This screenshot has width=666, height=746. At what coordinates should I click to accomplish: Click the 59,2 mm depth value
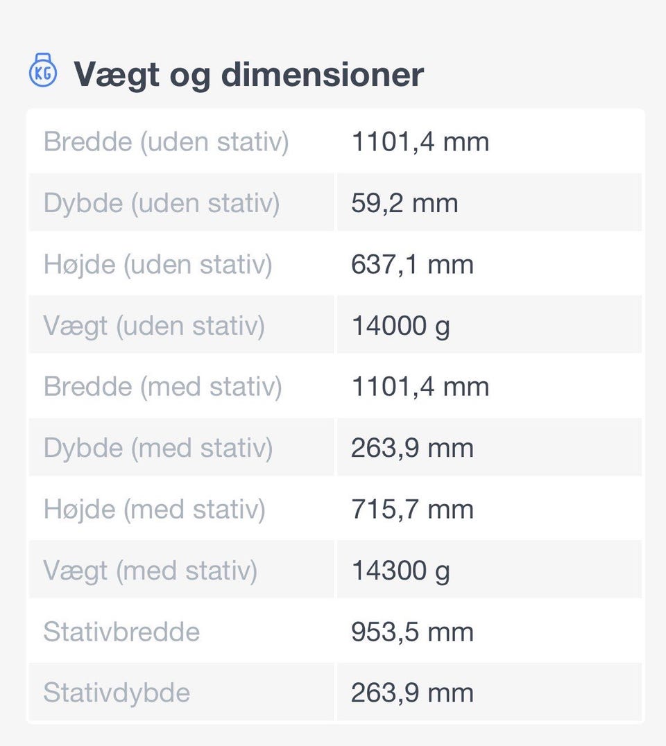point(404,203)
